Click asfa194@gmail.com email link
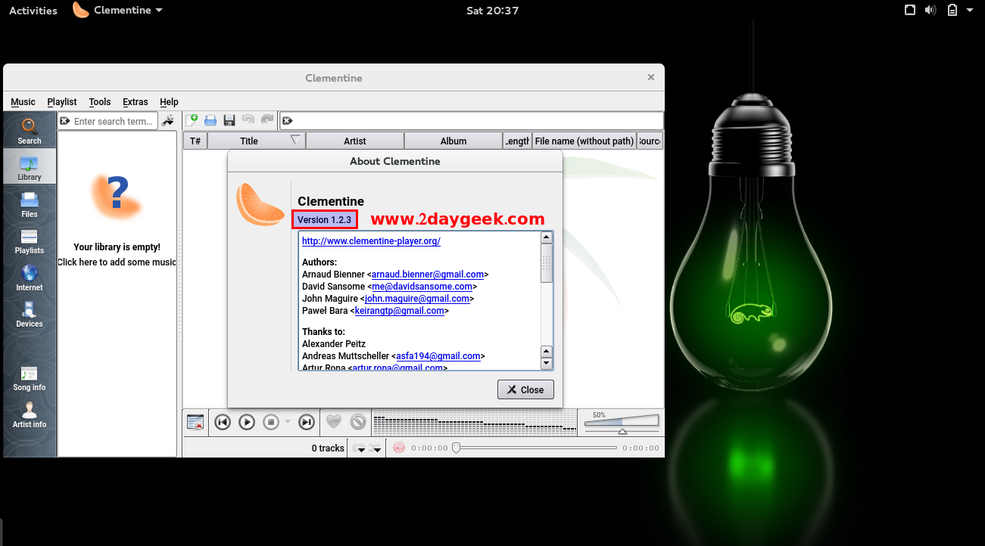This screenshot has width=985, height=546. point(438,356)
